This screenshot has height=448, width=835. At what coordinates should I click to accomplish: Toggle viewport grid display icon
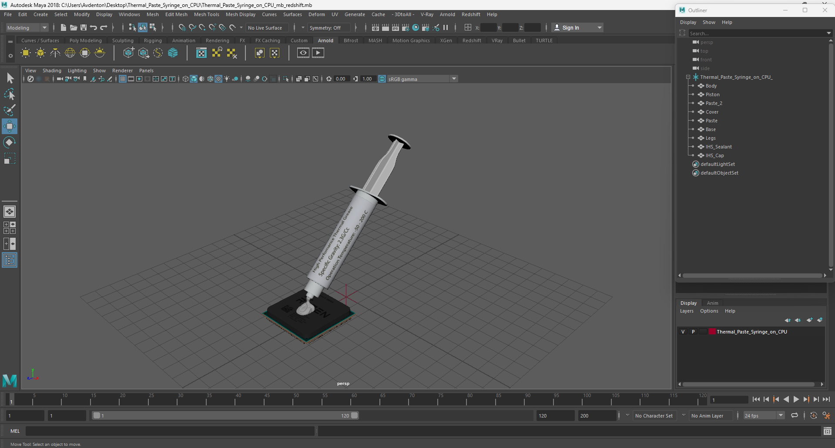[x=123, y=79]
